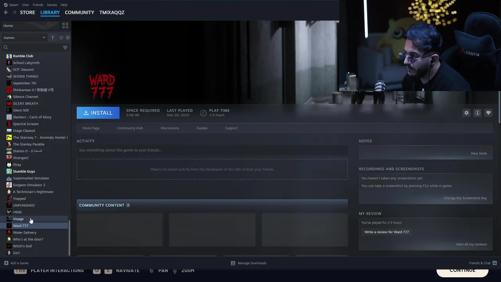Click the Zort game icon
This screenshot has height=282, width=501.
click(9, 253)
